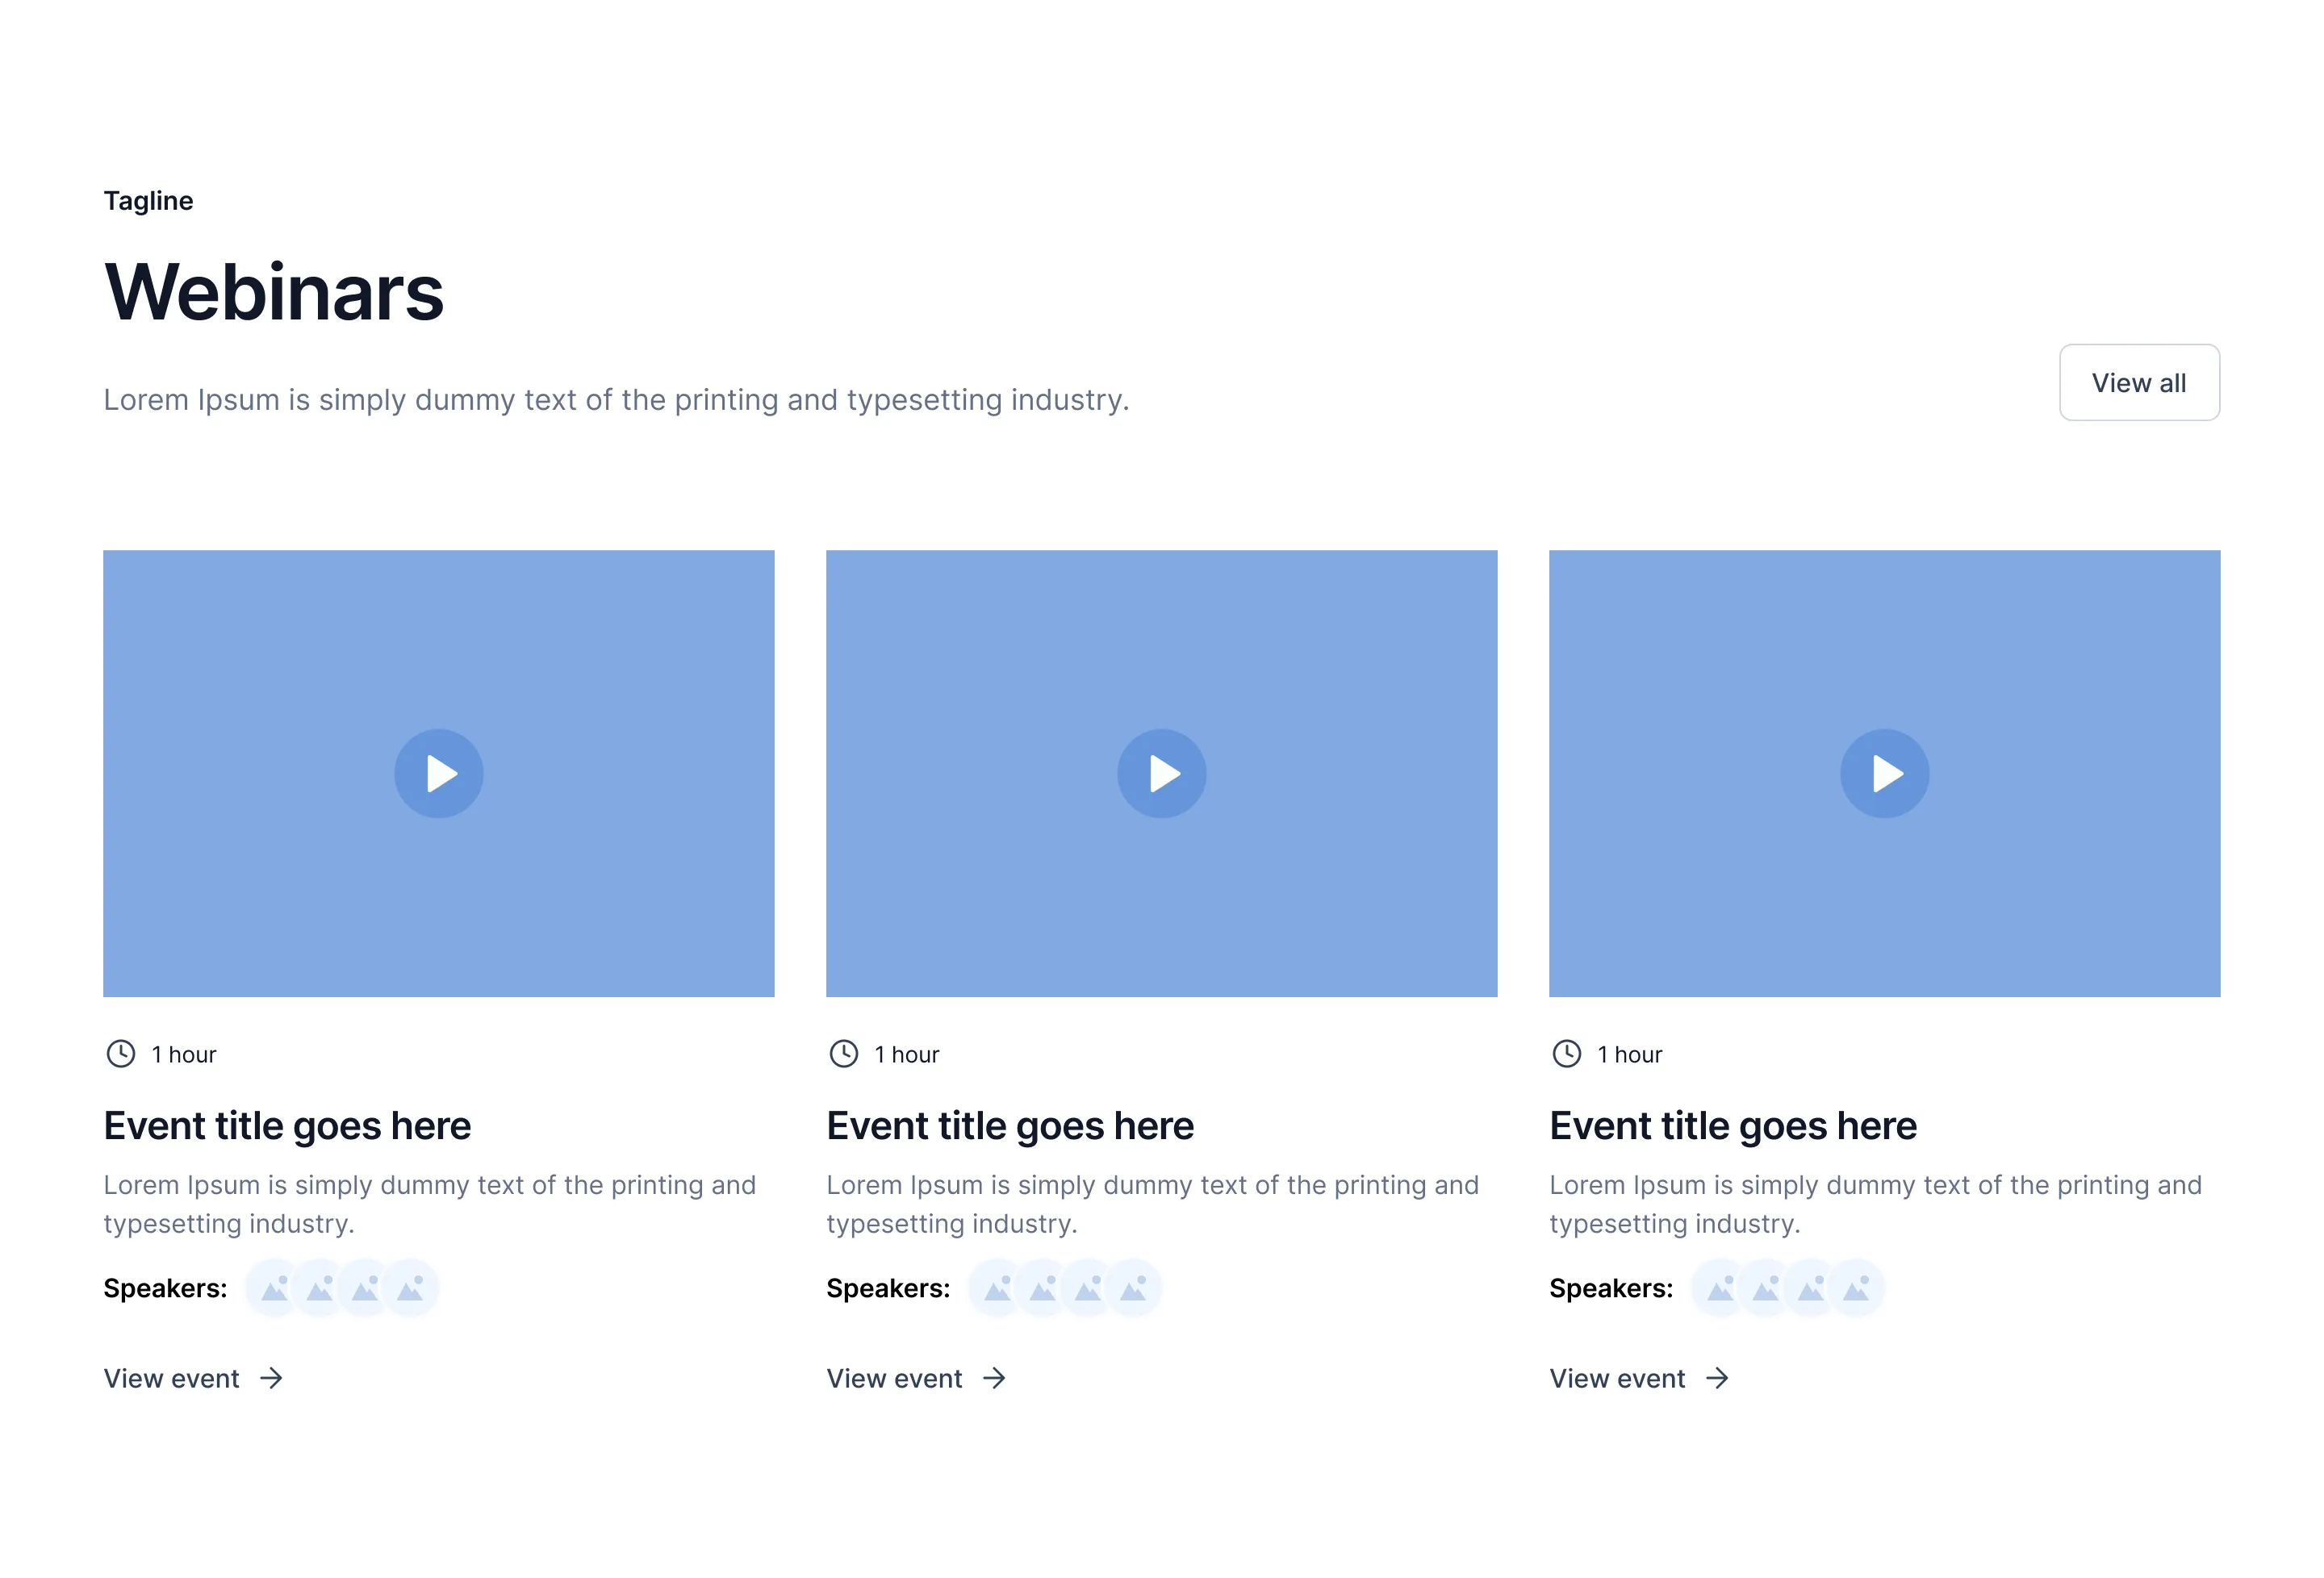
Task: Click the Tagline text
Action: click(x=148, y=201)
